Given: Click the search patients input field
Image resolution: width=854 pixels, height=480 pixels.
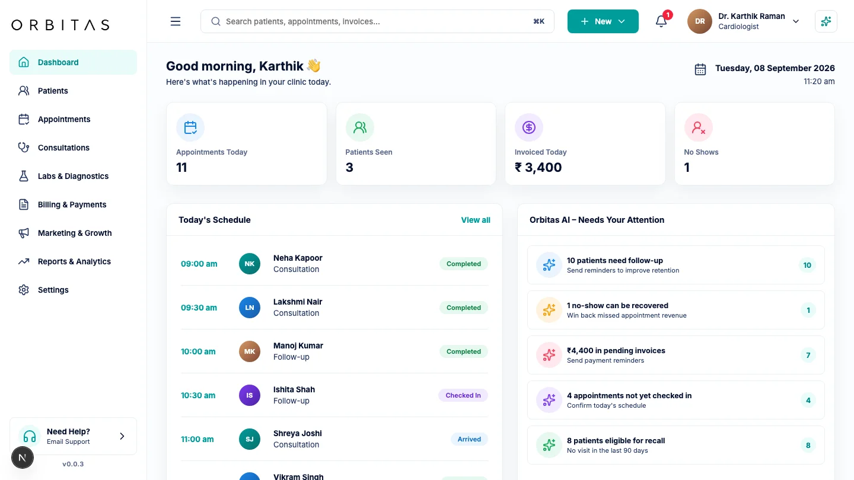Looking at the screenshot, I should [377, 21].
